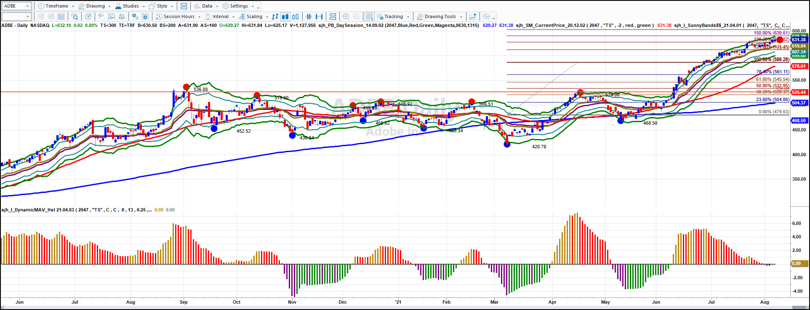The image size is (810, 310).
Task: Toggle the hollow candlestick chart style
Action: point(296,16)
